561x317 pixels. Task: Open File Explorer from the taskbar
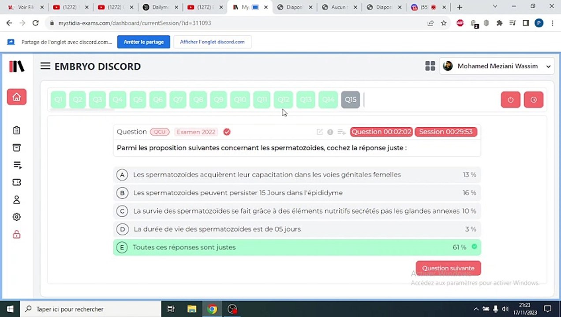[191, 309]
